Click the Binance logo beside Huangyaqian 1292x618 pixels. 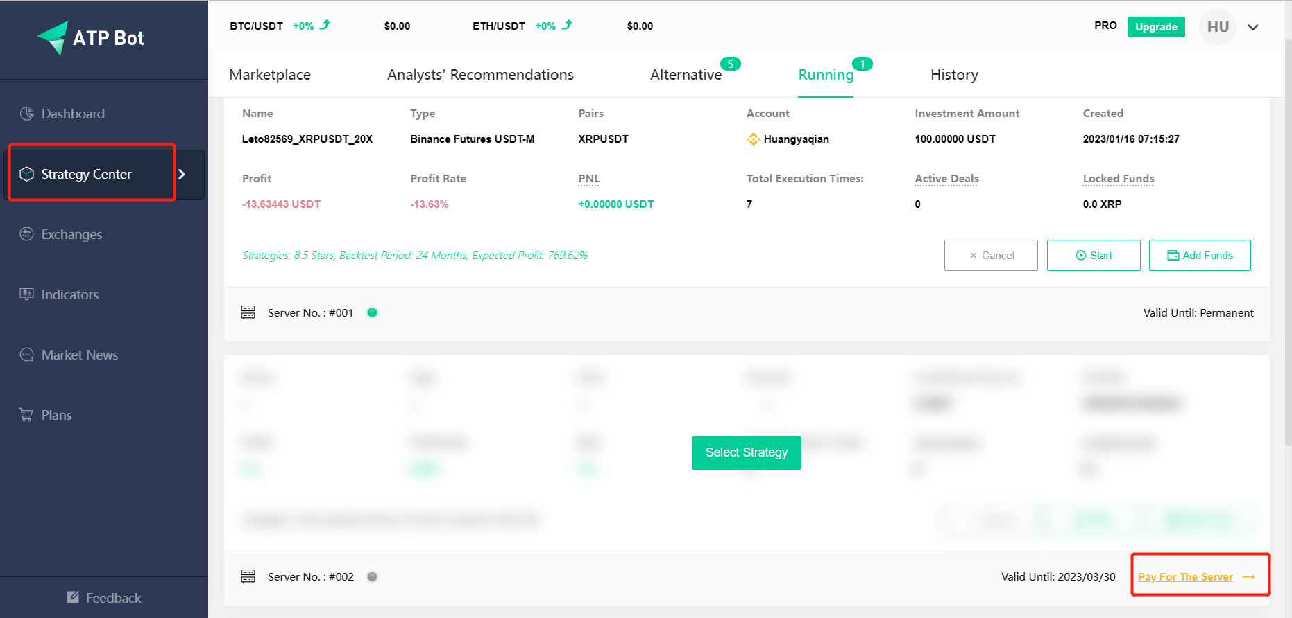pos(753,139)
